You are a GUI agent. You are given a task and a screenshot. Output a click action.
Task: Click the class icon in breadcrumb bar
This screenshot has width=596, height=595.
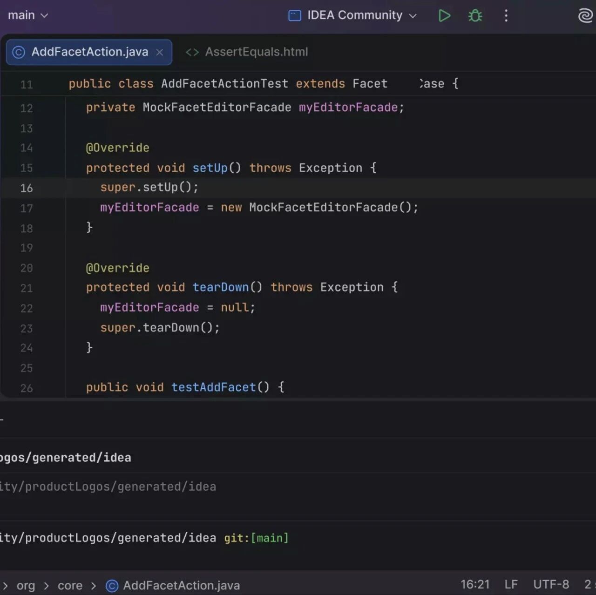pos(112,586)
